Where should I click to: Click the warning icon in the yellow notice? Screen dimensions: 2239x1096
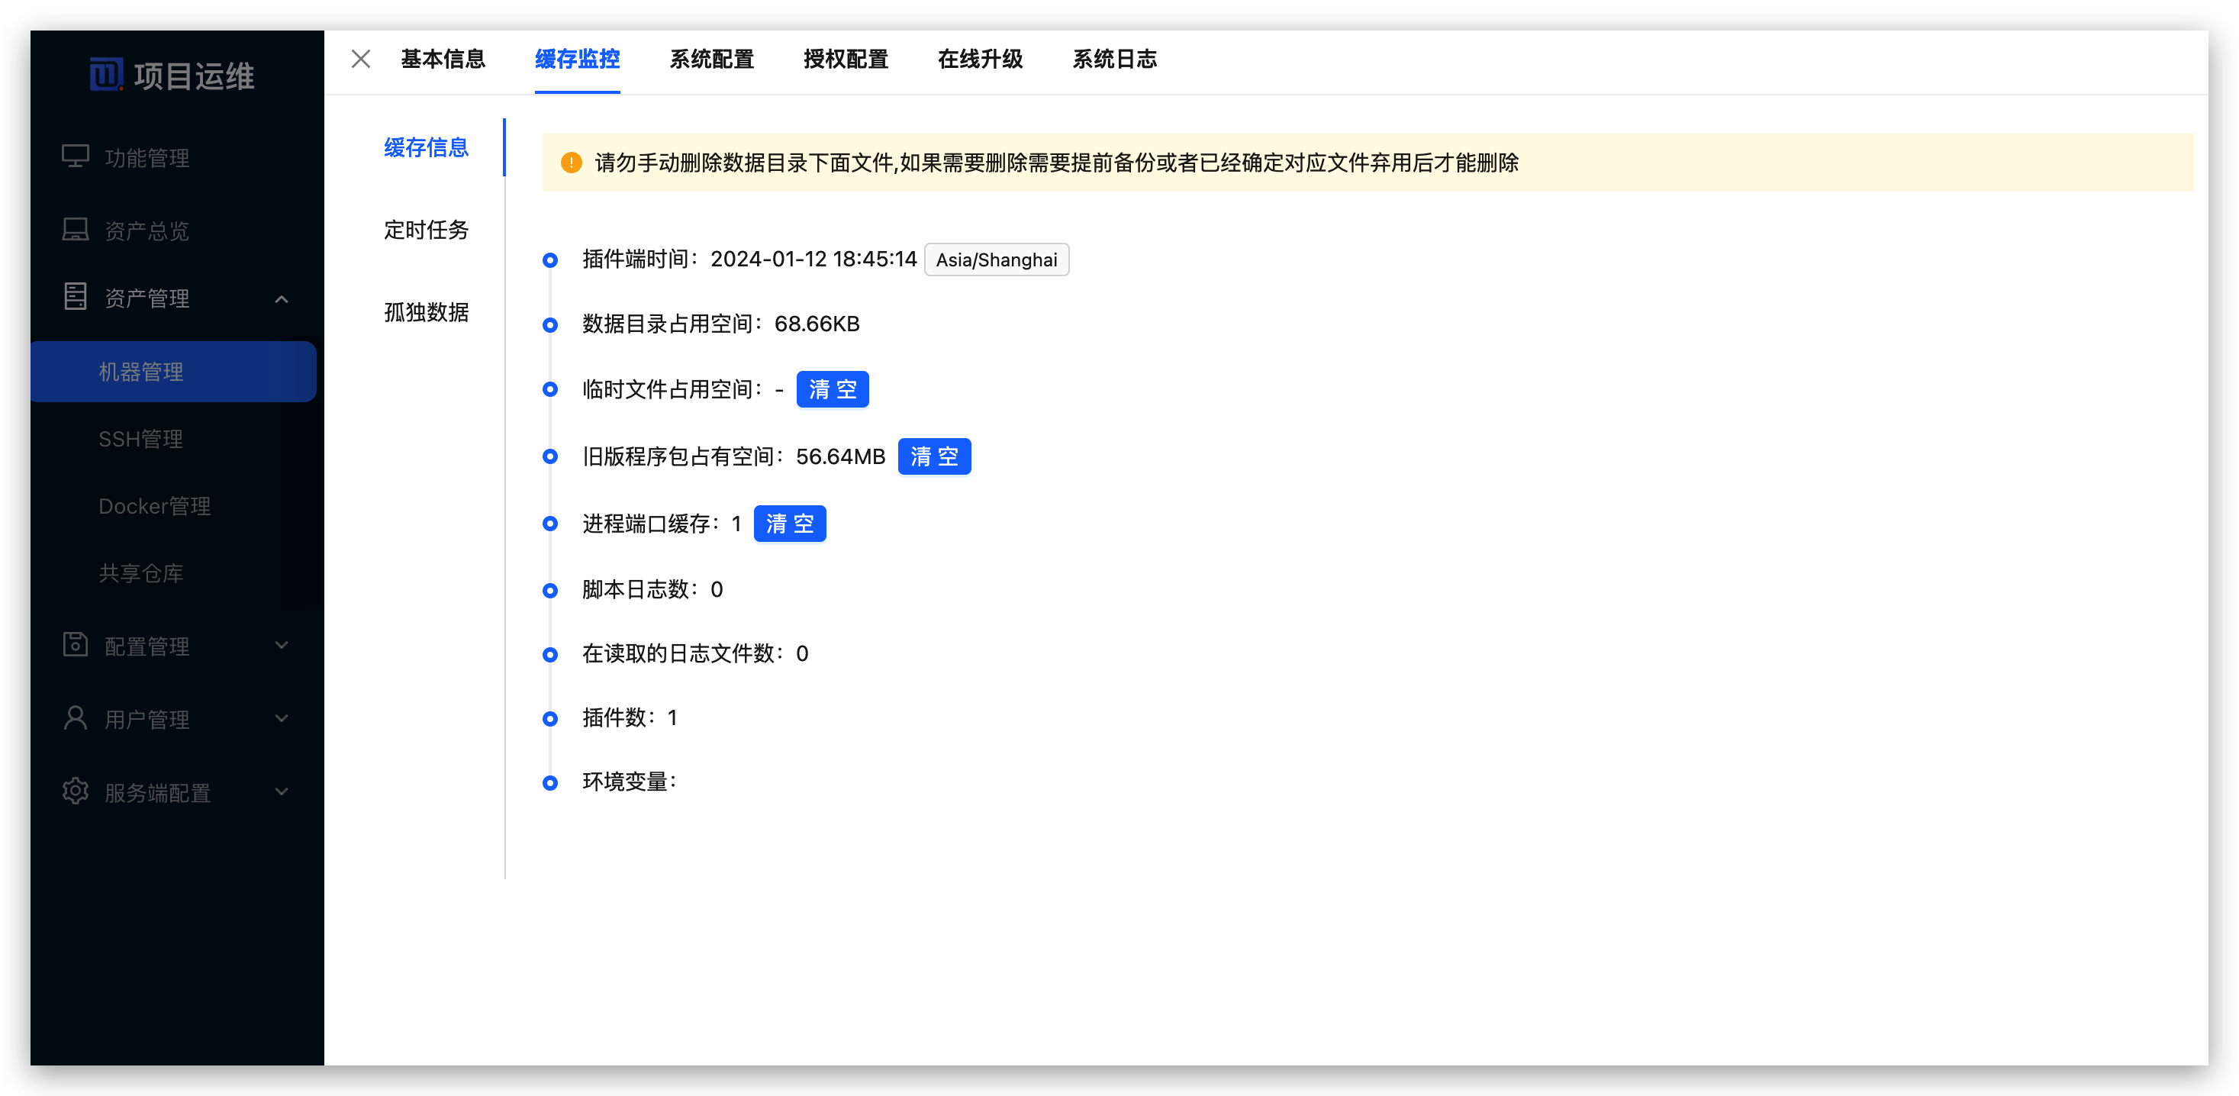click(x=570, y=163)
